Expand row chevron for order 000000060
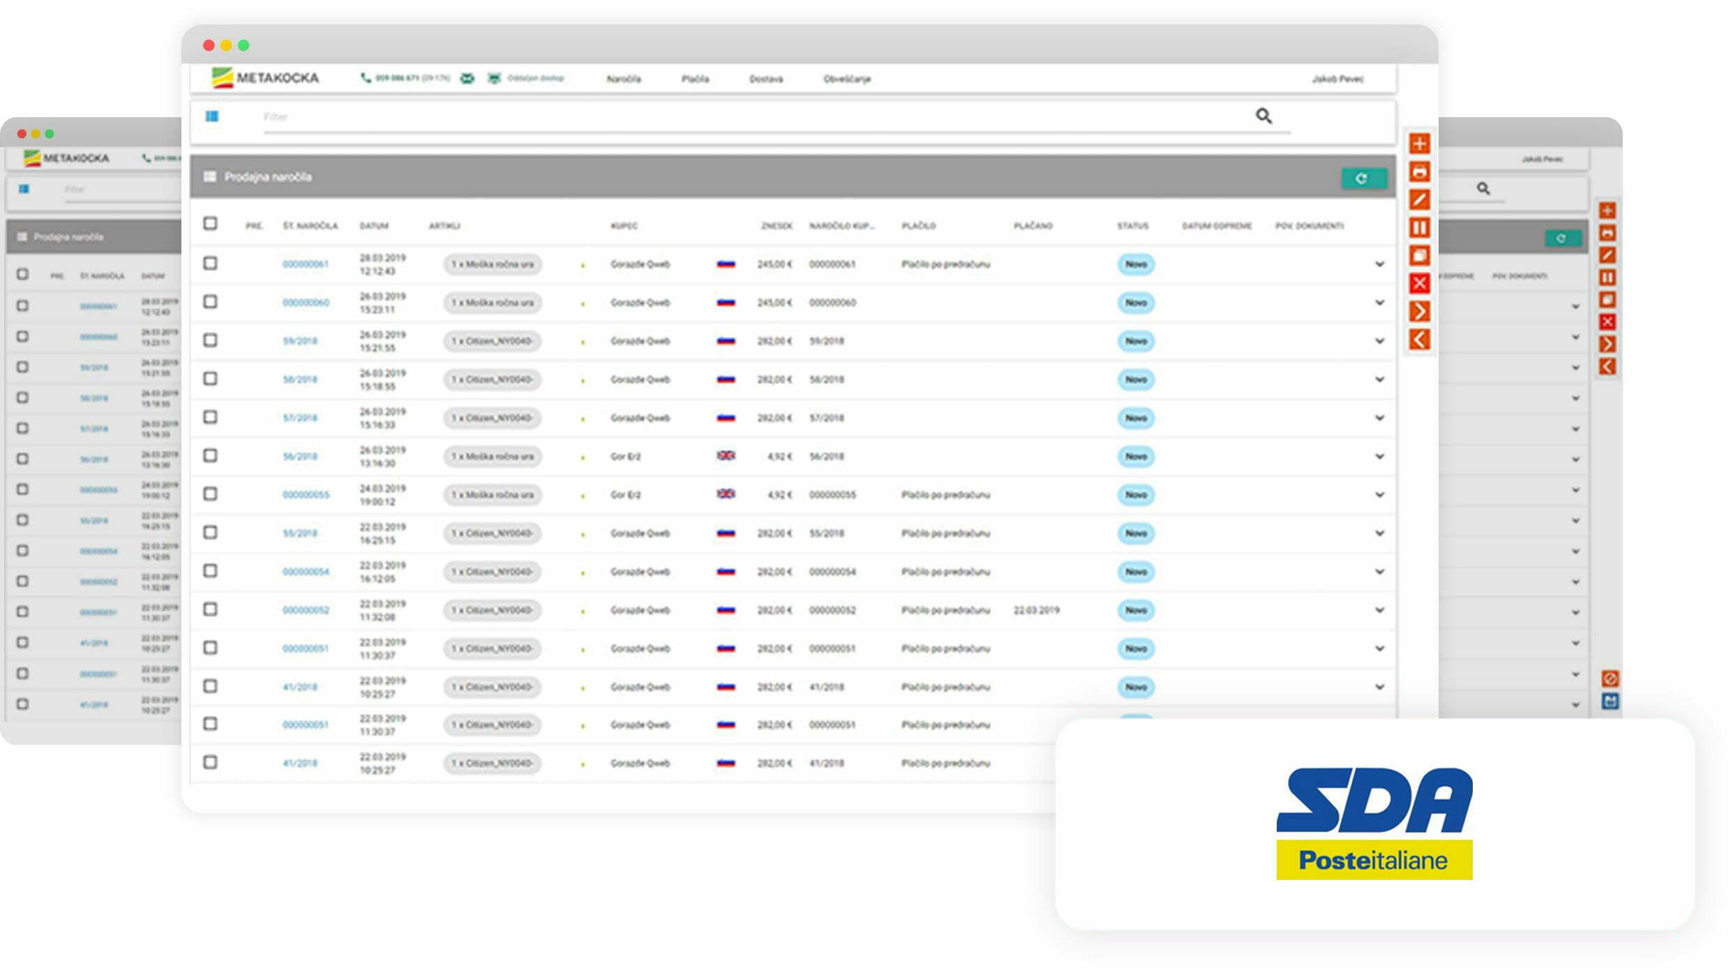This screenshot has width=1733, height=968. coord(1379,303)
